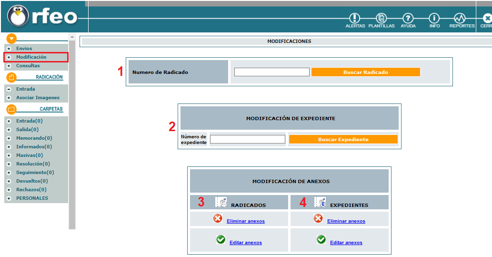
Task: Click the Radicación section clipboard icon
Action: [11, 77]
